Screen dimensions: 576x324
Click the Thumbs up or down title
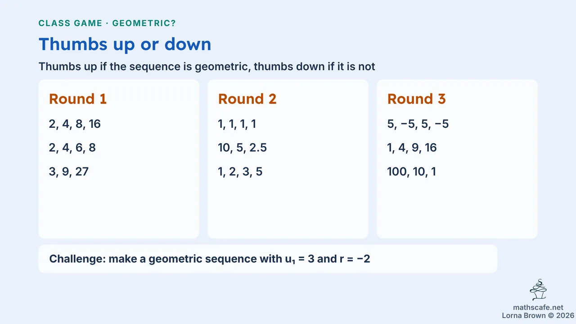(x=125, y=44)
